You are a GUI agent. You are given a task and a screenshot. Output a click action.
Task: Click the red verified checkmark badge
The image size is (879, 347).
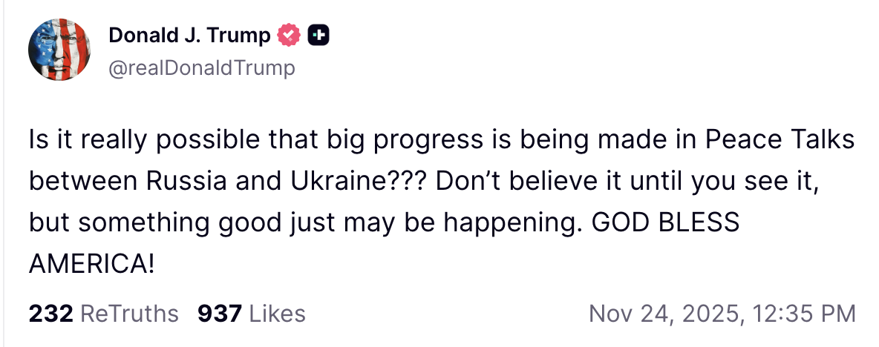pyautogui.click(x=288, y=34)
